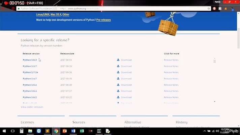Open Python 3.6.2 release page
Screen dimensions: 240x135
[x=30, y=91]
